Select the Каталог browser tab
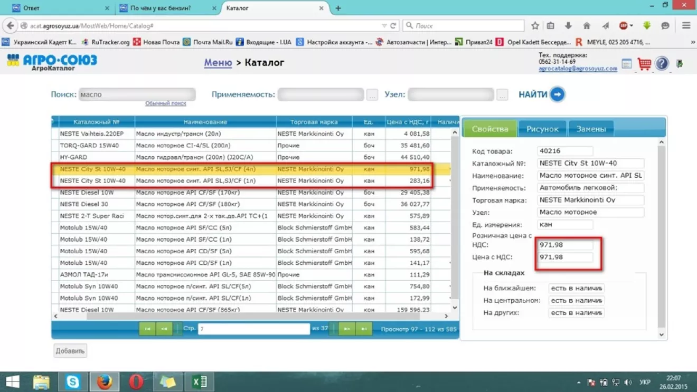697x392 pixels. point(275,8)
